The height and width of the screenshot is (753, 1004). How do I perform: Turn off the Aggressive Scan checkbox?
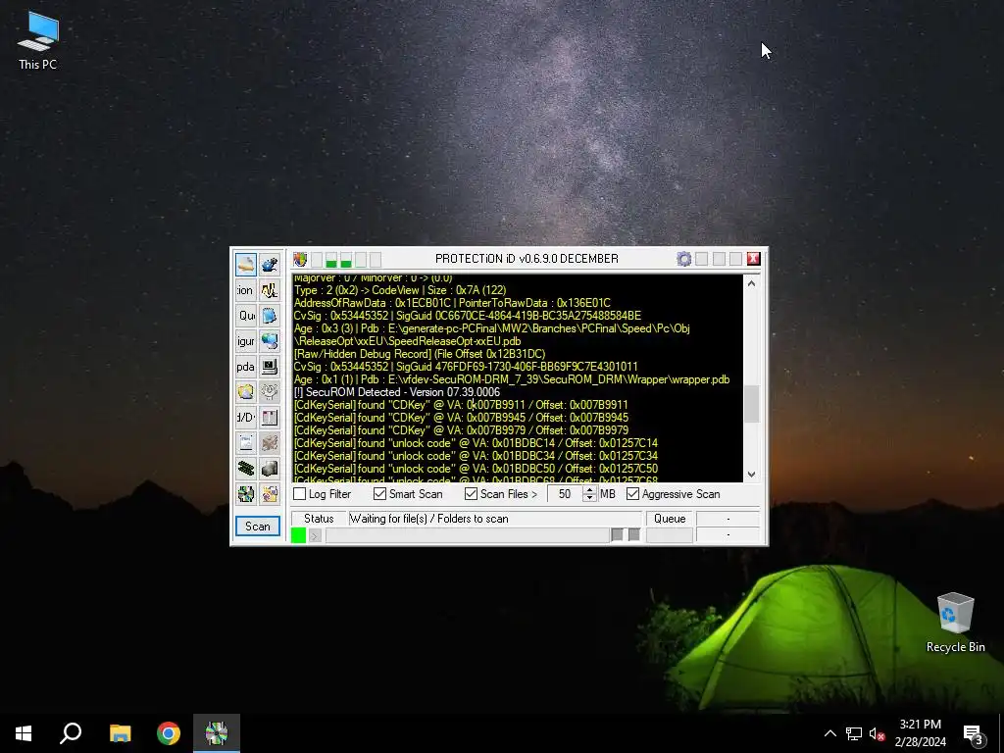coord(632,494)
